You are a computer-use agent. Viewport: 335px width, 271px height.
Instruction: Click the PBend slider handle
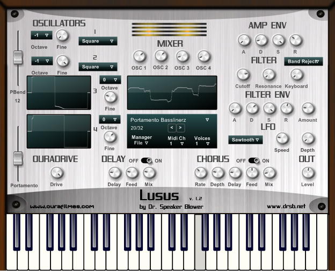click(x=18, y=57)
